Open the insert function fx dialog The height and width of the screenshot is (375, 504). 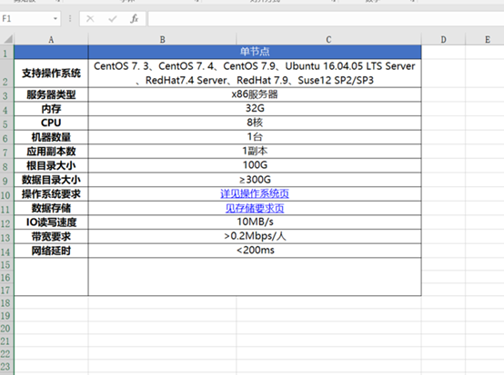point(134,19)
